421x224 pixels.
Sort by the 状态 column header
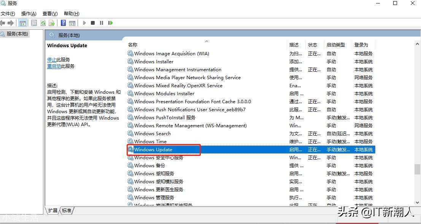(x=313, y=45)
